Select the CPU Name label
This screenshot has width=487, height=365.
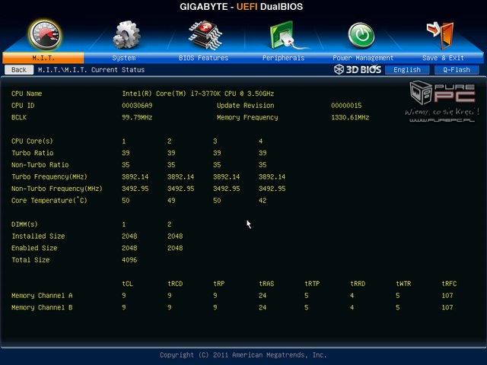(x=27, y=94)
